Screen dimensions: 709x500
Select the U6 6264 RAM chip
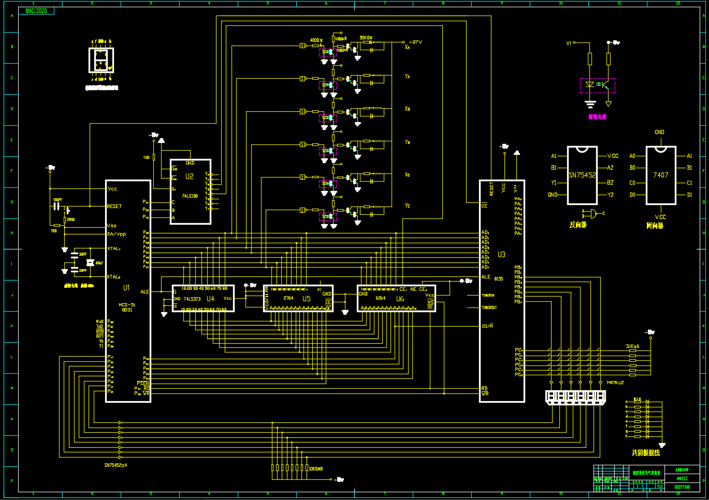pos(396,299)
